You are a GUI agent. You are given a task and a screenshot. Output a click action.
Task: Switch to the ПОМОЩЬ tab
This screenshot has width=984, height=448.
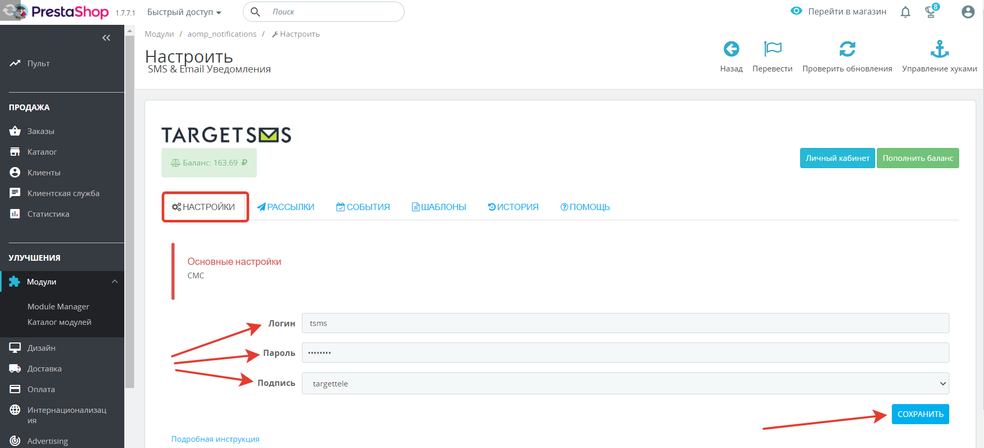coord(585,207)
